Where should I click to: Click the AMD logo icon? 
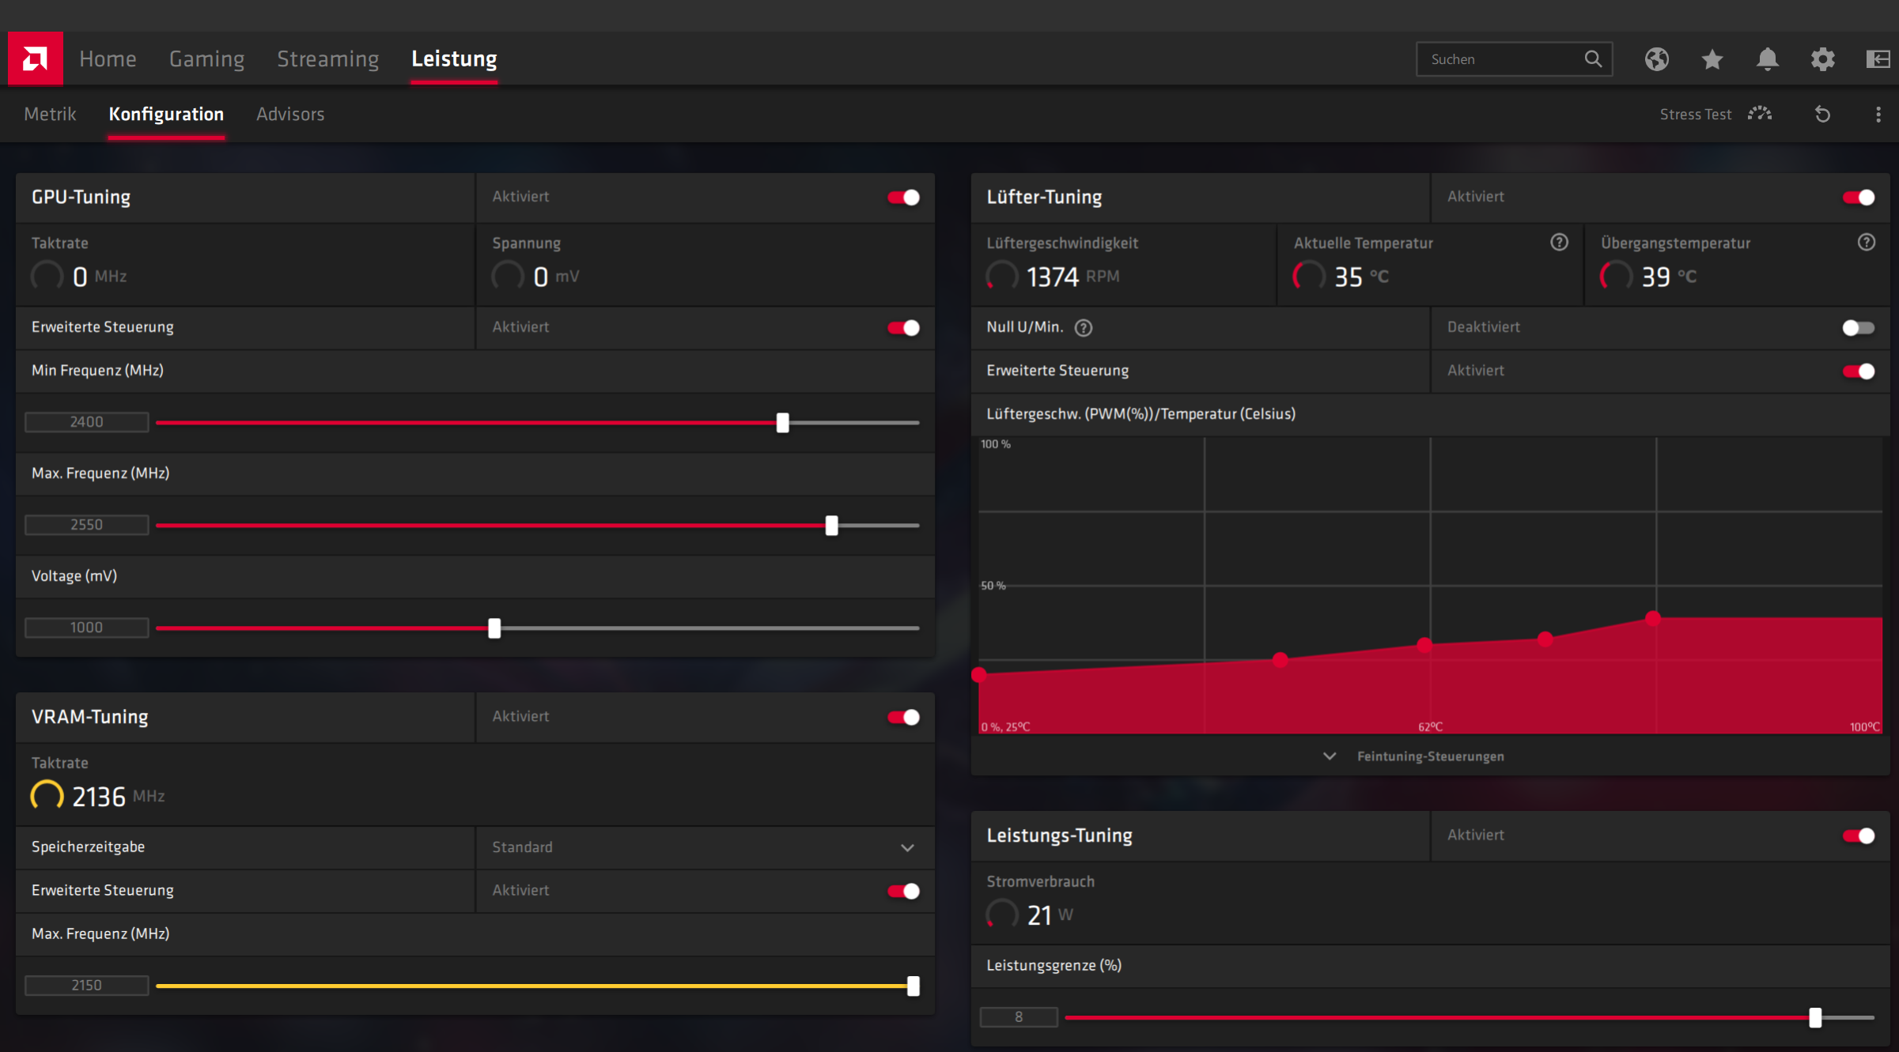click(x=35, y=58)
